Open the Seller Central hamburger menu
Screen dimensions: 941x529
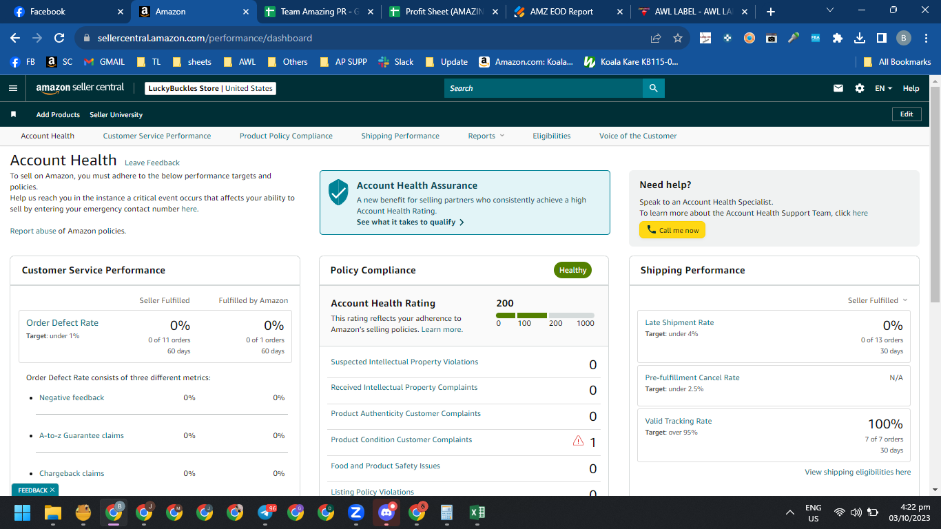tap(12, 88)
